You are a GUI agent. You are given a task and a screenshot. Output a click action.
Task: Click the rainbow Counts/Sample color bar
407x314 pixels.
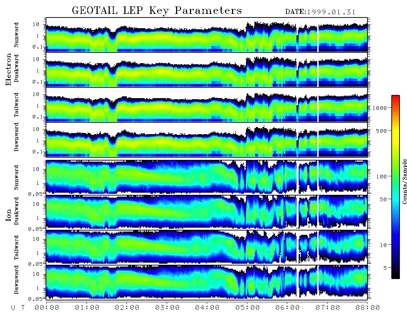[395, 187]
